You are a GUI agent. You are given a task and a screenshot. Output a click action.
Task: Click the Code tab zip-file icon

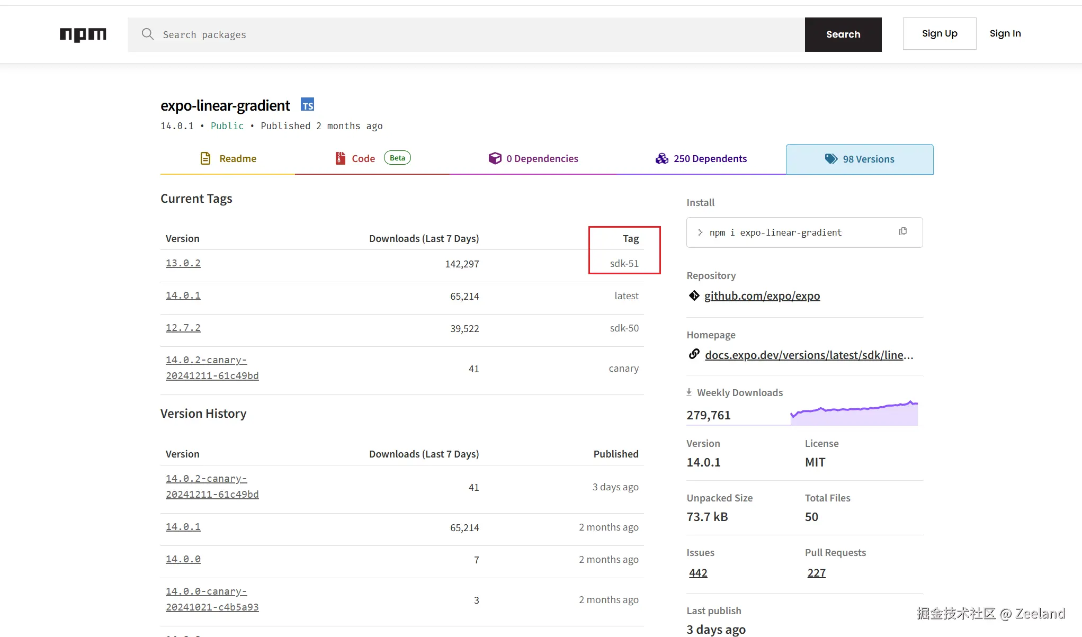(340, 158)
